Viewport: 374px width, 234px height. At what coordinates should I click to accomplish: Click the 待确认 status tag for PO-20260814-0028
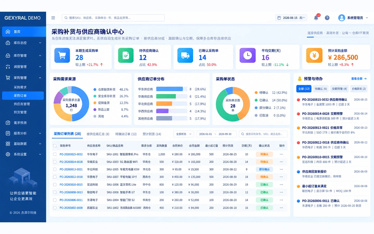264,162
